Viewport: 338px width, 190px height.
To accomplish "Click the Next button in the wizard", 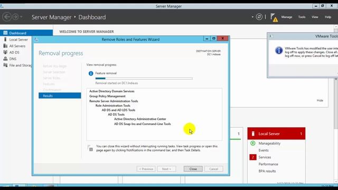I will pyautogui.click(x=166, y=169).
